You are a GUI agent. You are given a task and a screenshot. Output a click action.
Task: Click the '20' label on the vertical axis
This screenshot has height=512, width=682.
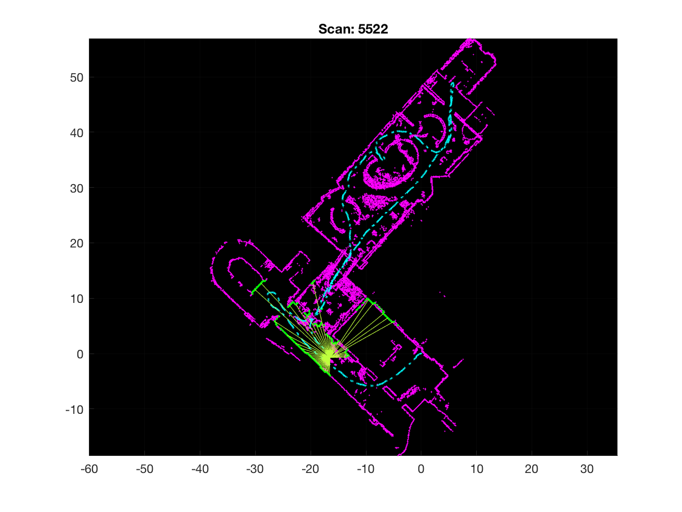click(x=77, y=243)
